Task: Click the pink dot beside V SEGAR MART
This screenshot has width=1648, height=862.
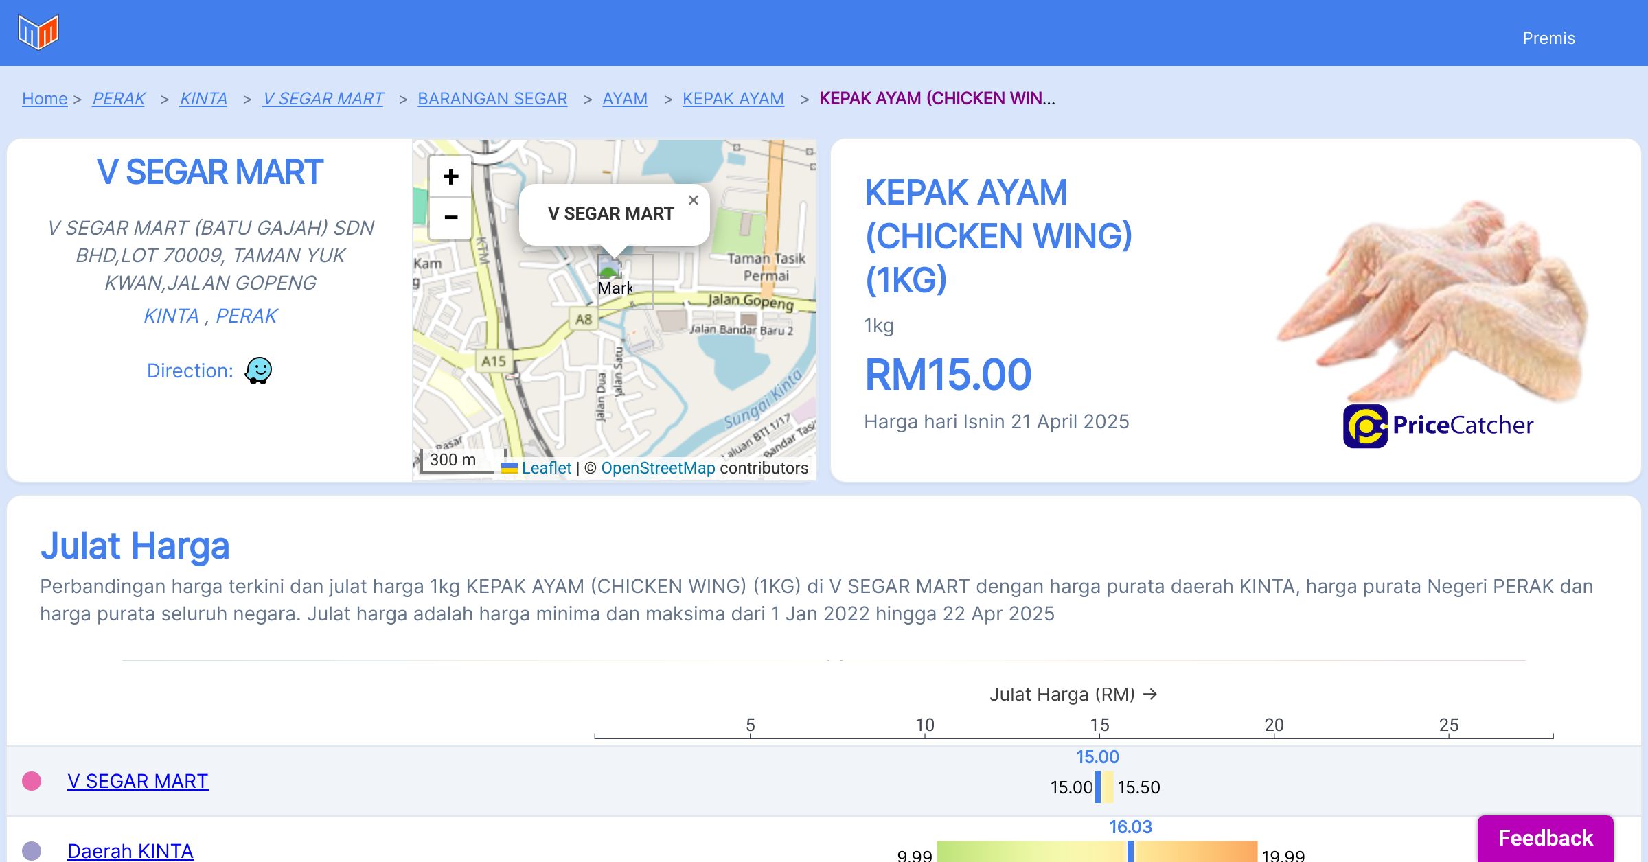Action: (32, 781)
